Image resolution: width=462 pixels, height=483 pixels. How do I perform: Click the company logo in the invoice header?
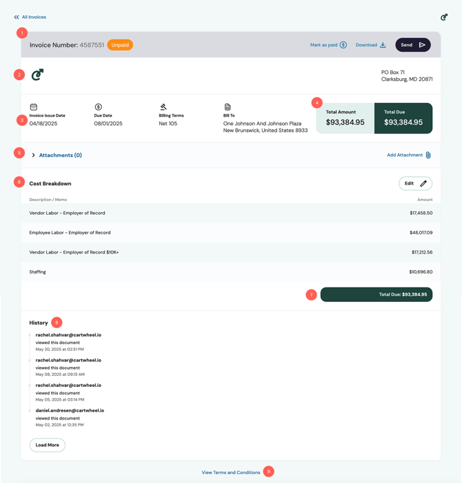(x=37, y=75)
